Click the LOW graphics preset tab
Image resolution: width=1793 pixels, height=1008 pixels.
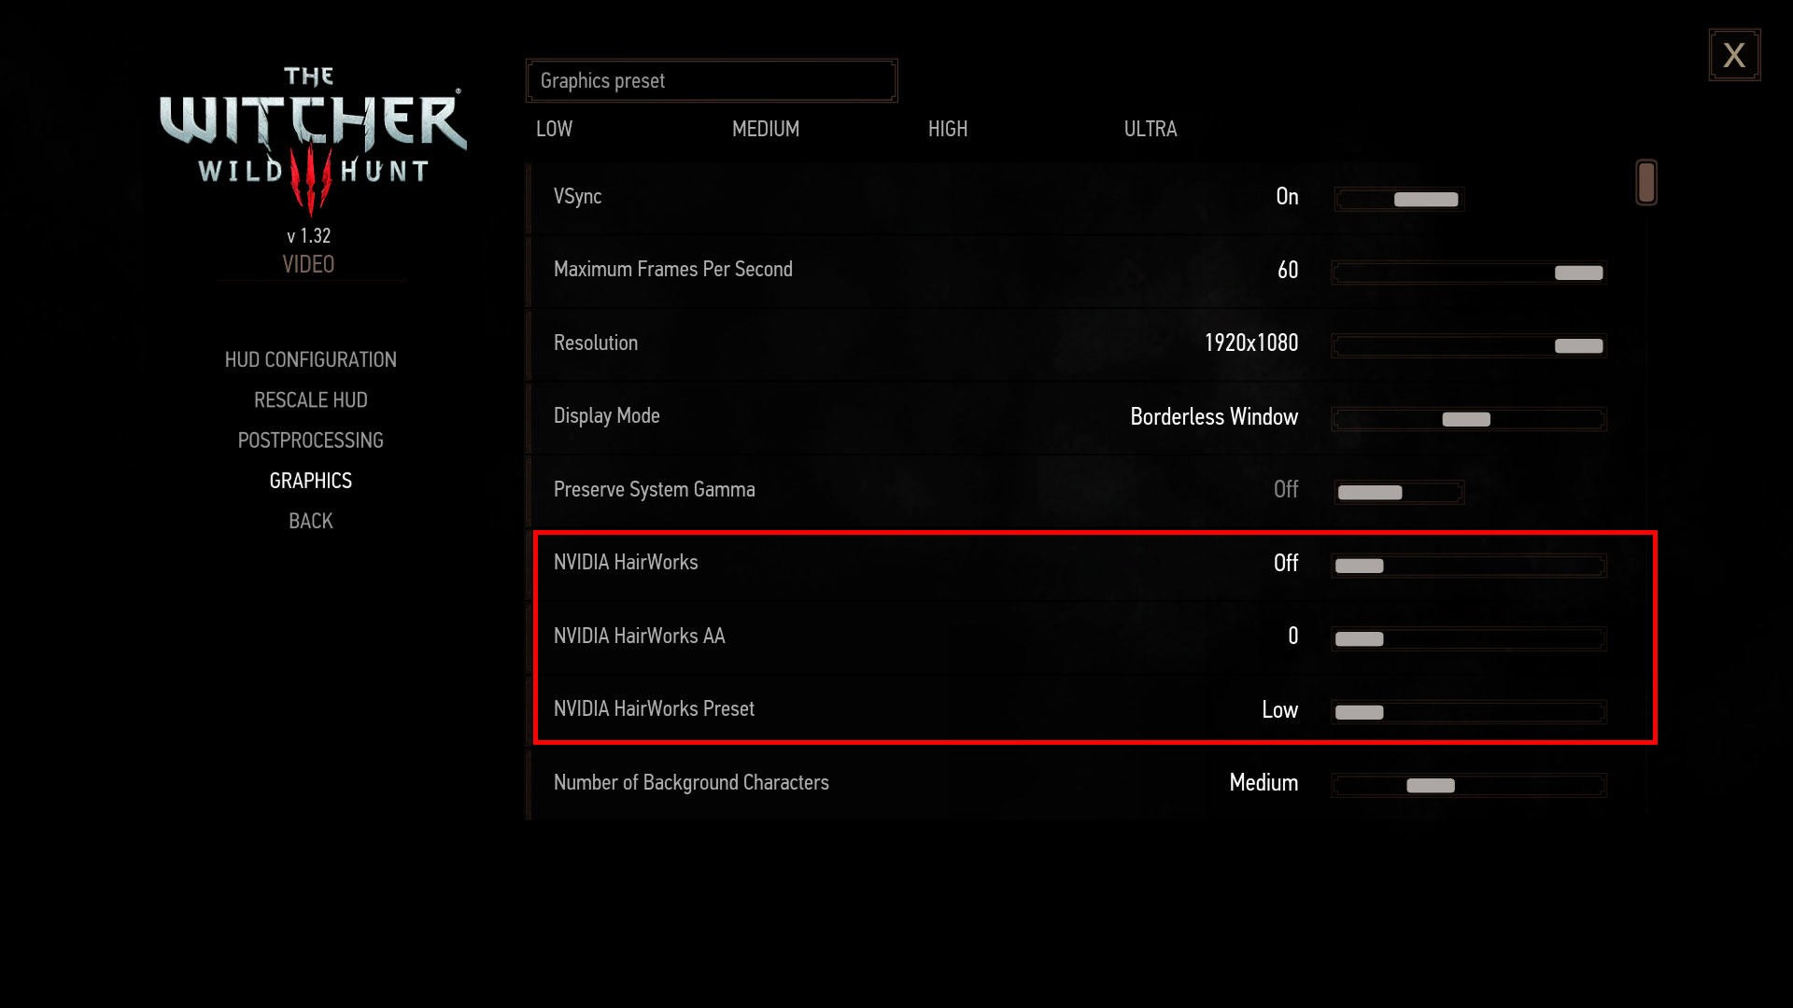554,128
